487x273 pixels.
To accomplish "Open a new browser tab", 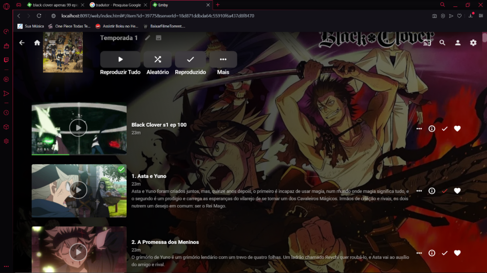I will tap(218, 5).
